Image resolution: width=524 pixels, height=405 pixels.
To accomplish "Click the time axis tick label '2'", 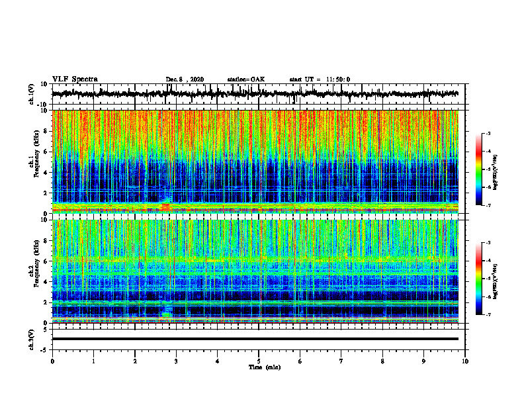I will point(135,361).
